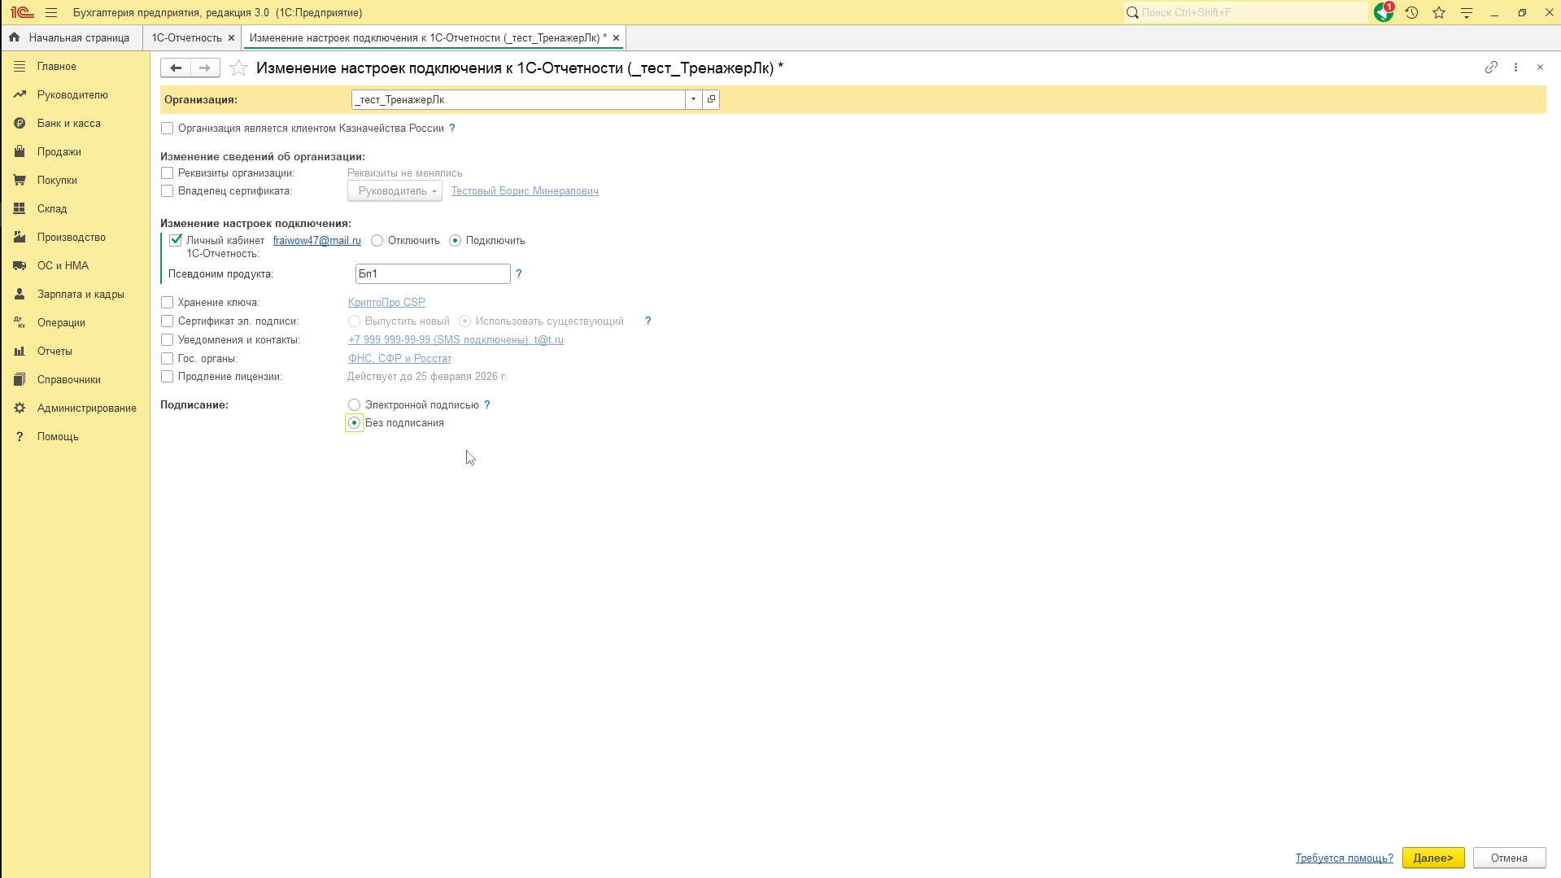Check Гос. органы checkbox
Viewport: 1561px width, 878px height.
(167, 359)
